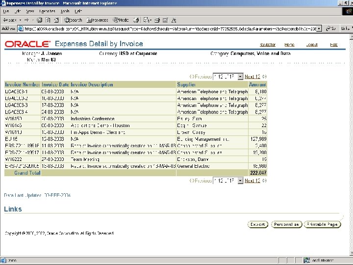Click the Oracle logo in the page header
The height and width of the screenshot is (265, 353).
click(27, 44)
